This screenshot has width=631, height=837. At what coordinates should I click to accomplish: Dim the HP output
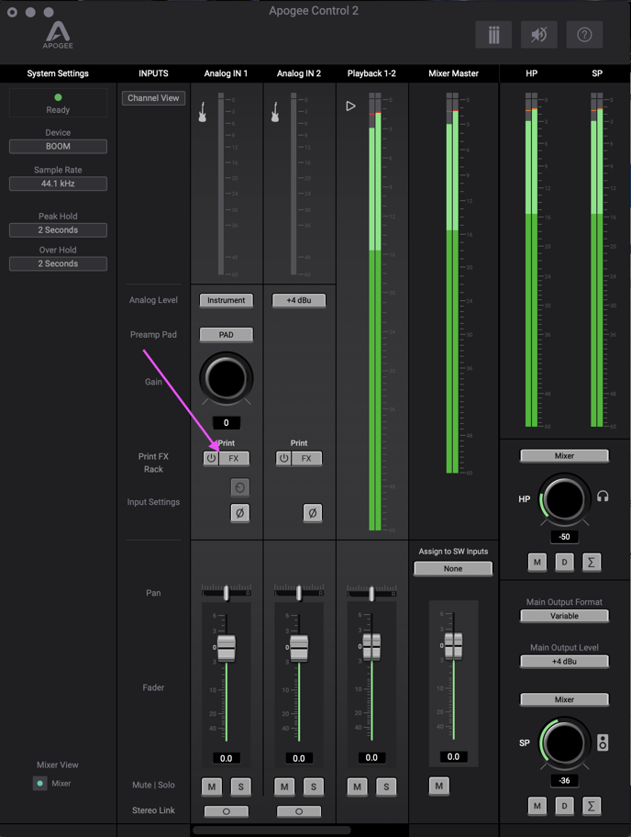564,562
